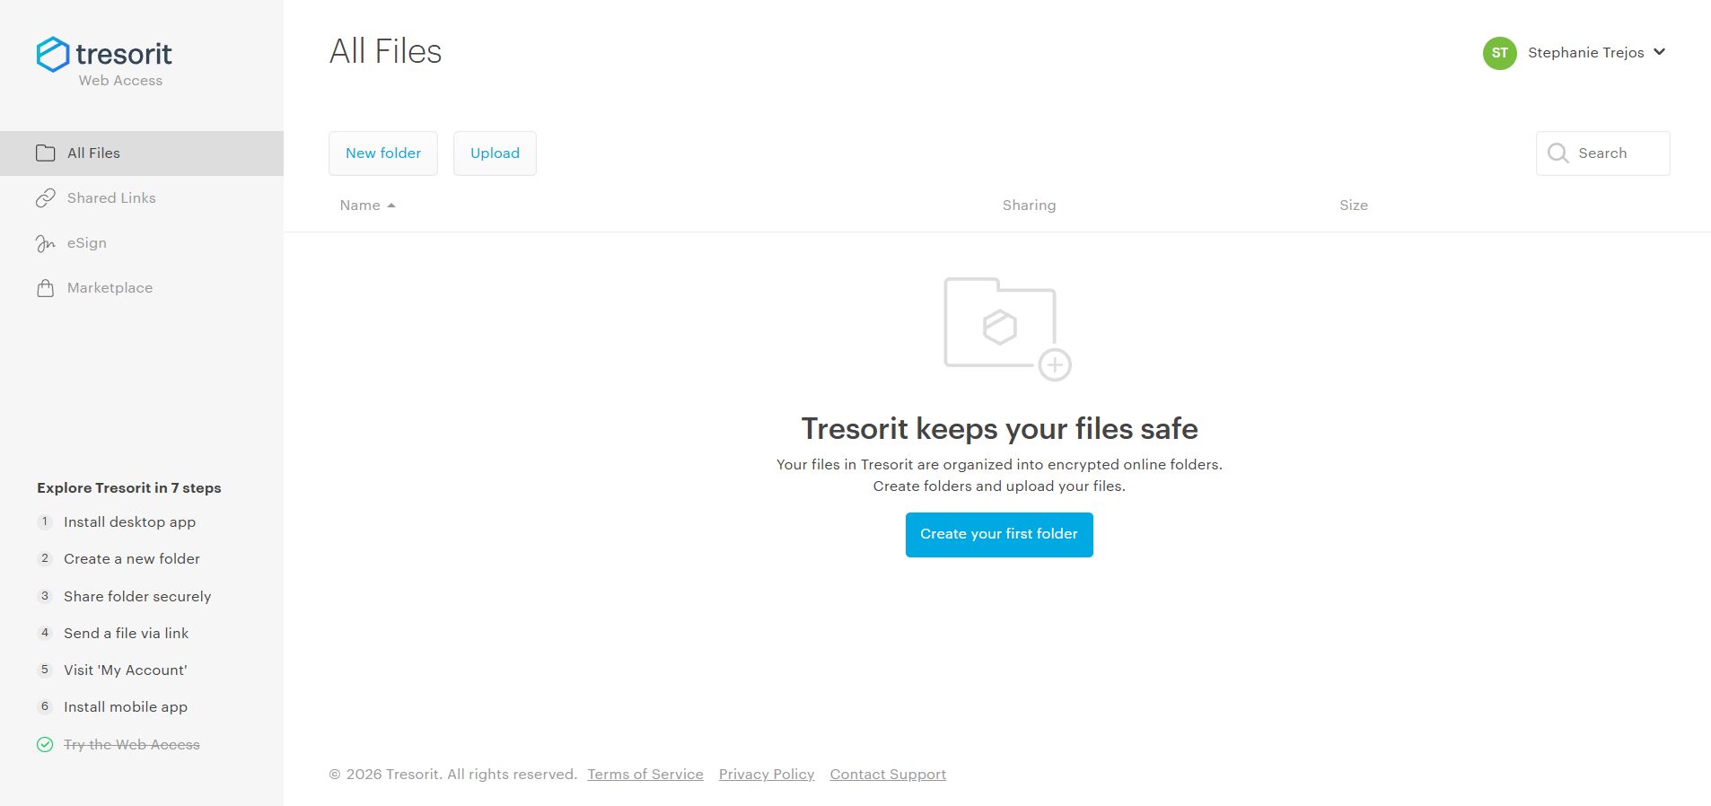The image size is (1711, 806).
Task: Click the Size column header
Action: tap(1354, 206)
